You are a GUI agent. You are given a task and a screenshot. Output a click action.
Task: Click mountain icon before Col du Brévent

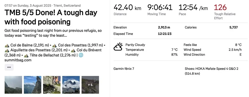[x=73, y=50]
